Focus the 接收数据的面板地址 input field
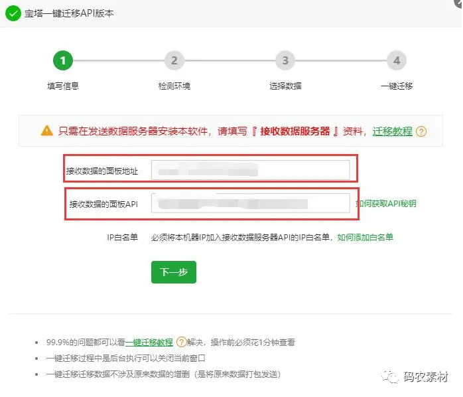 tap(249, 171)
